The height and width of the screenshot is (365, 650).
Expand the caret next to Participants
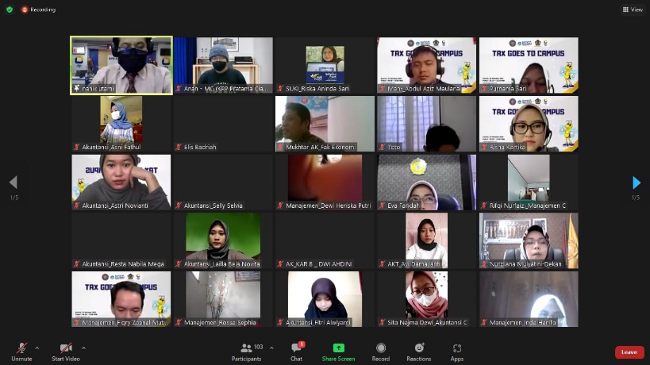(x=271, y=348)
